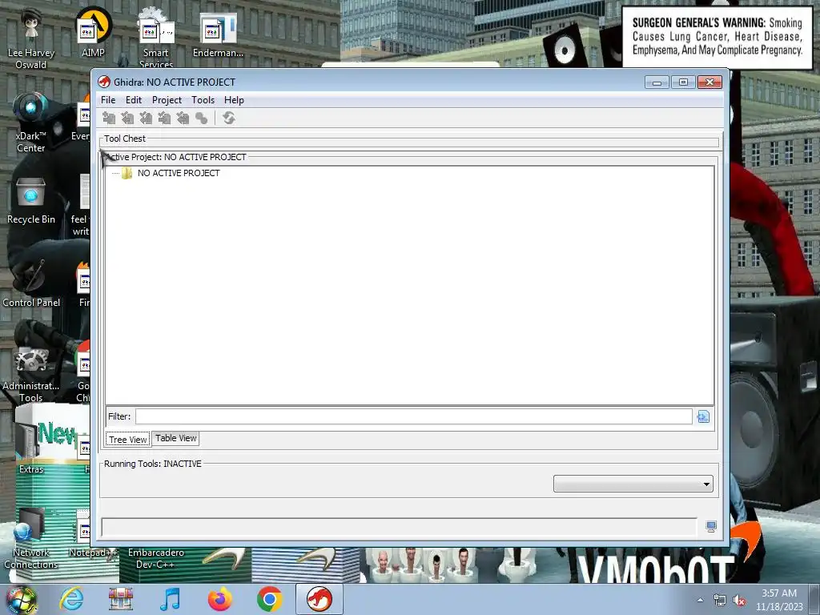The height and width of the screenshot is (615, 820).
Task: Open filter options icon beside Filter field
Action: click(x=703, y=416)
